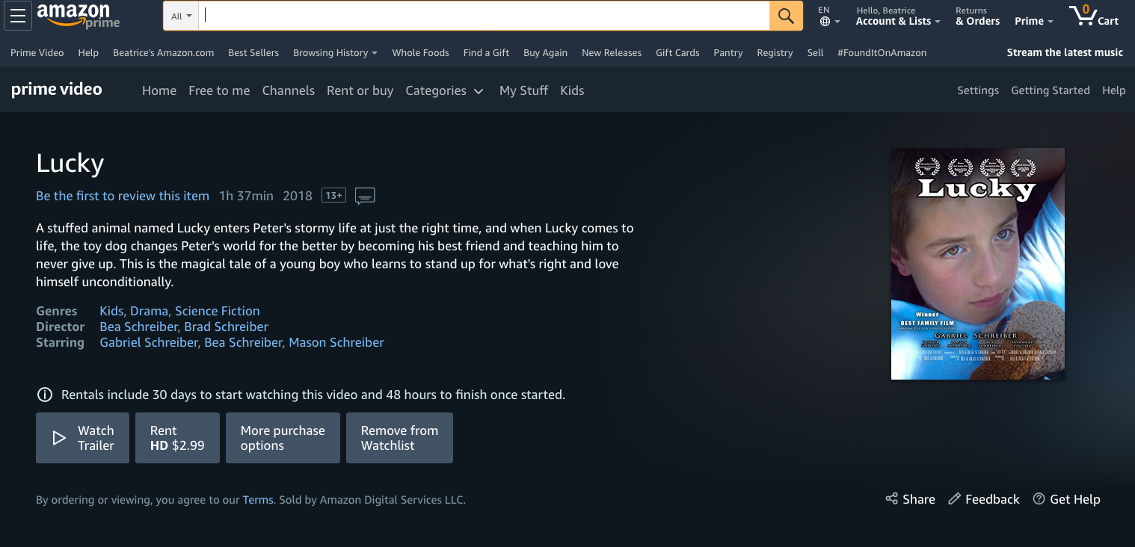This screenshot has height=547, width=1135.
Task: Open director Brad Schreiber's page
Action: 227,327
